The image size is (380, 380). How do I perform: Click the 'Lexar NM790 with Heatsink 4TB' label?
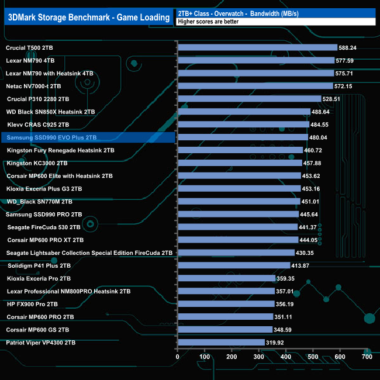point(50,74)
